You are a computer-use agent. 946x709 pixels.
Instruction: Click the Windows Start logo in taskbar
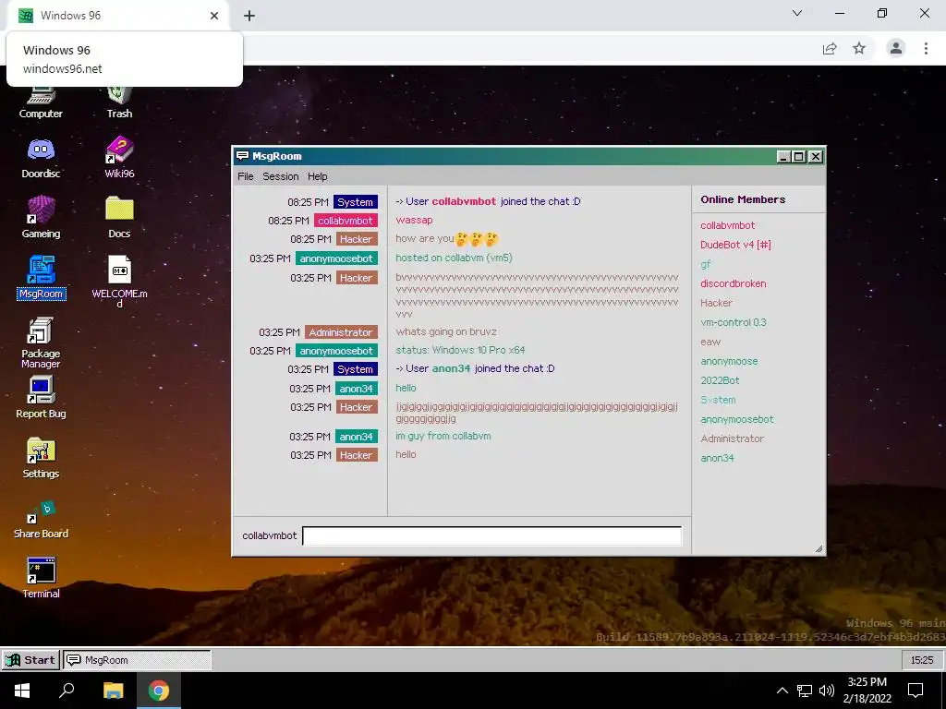coord(22,691)
